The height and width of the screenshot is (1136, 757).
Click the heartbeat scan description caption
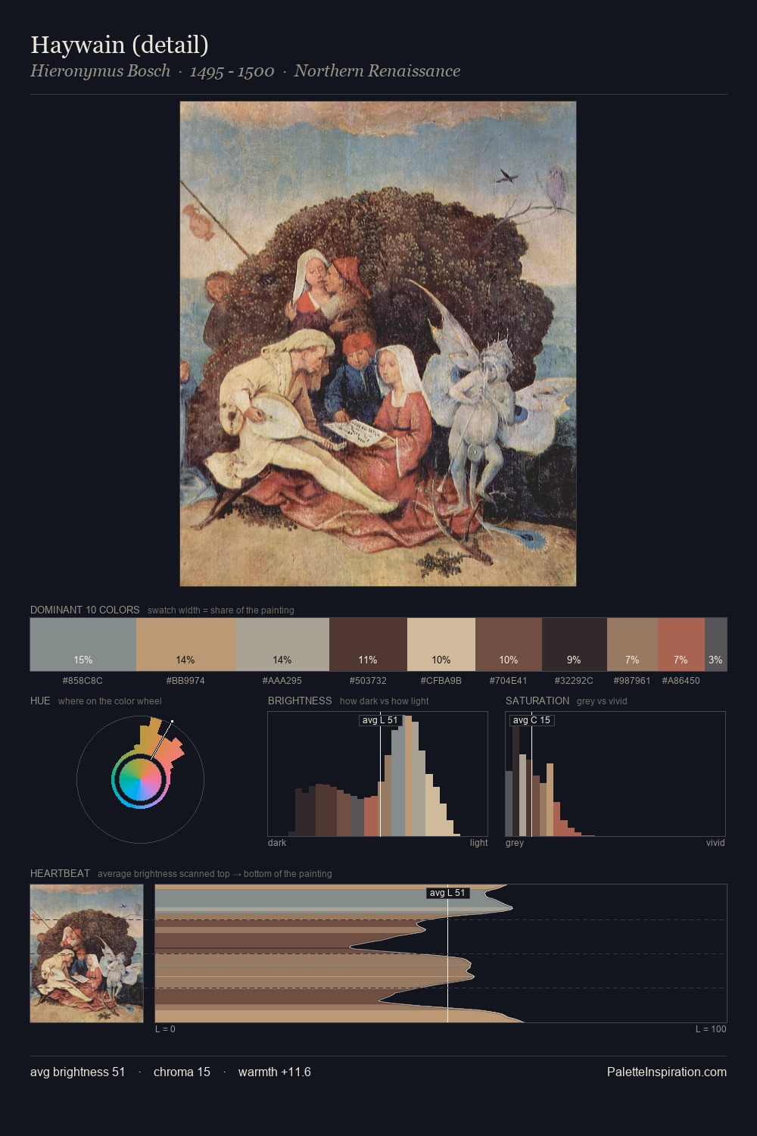tap(215, 874)
